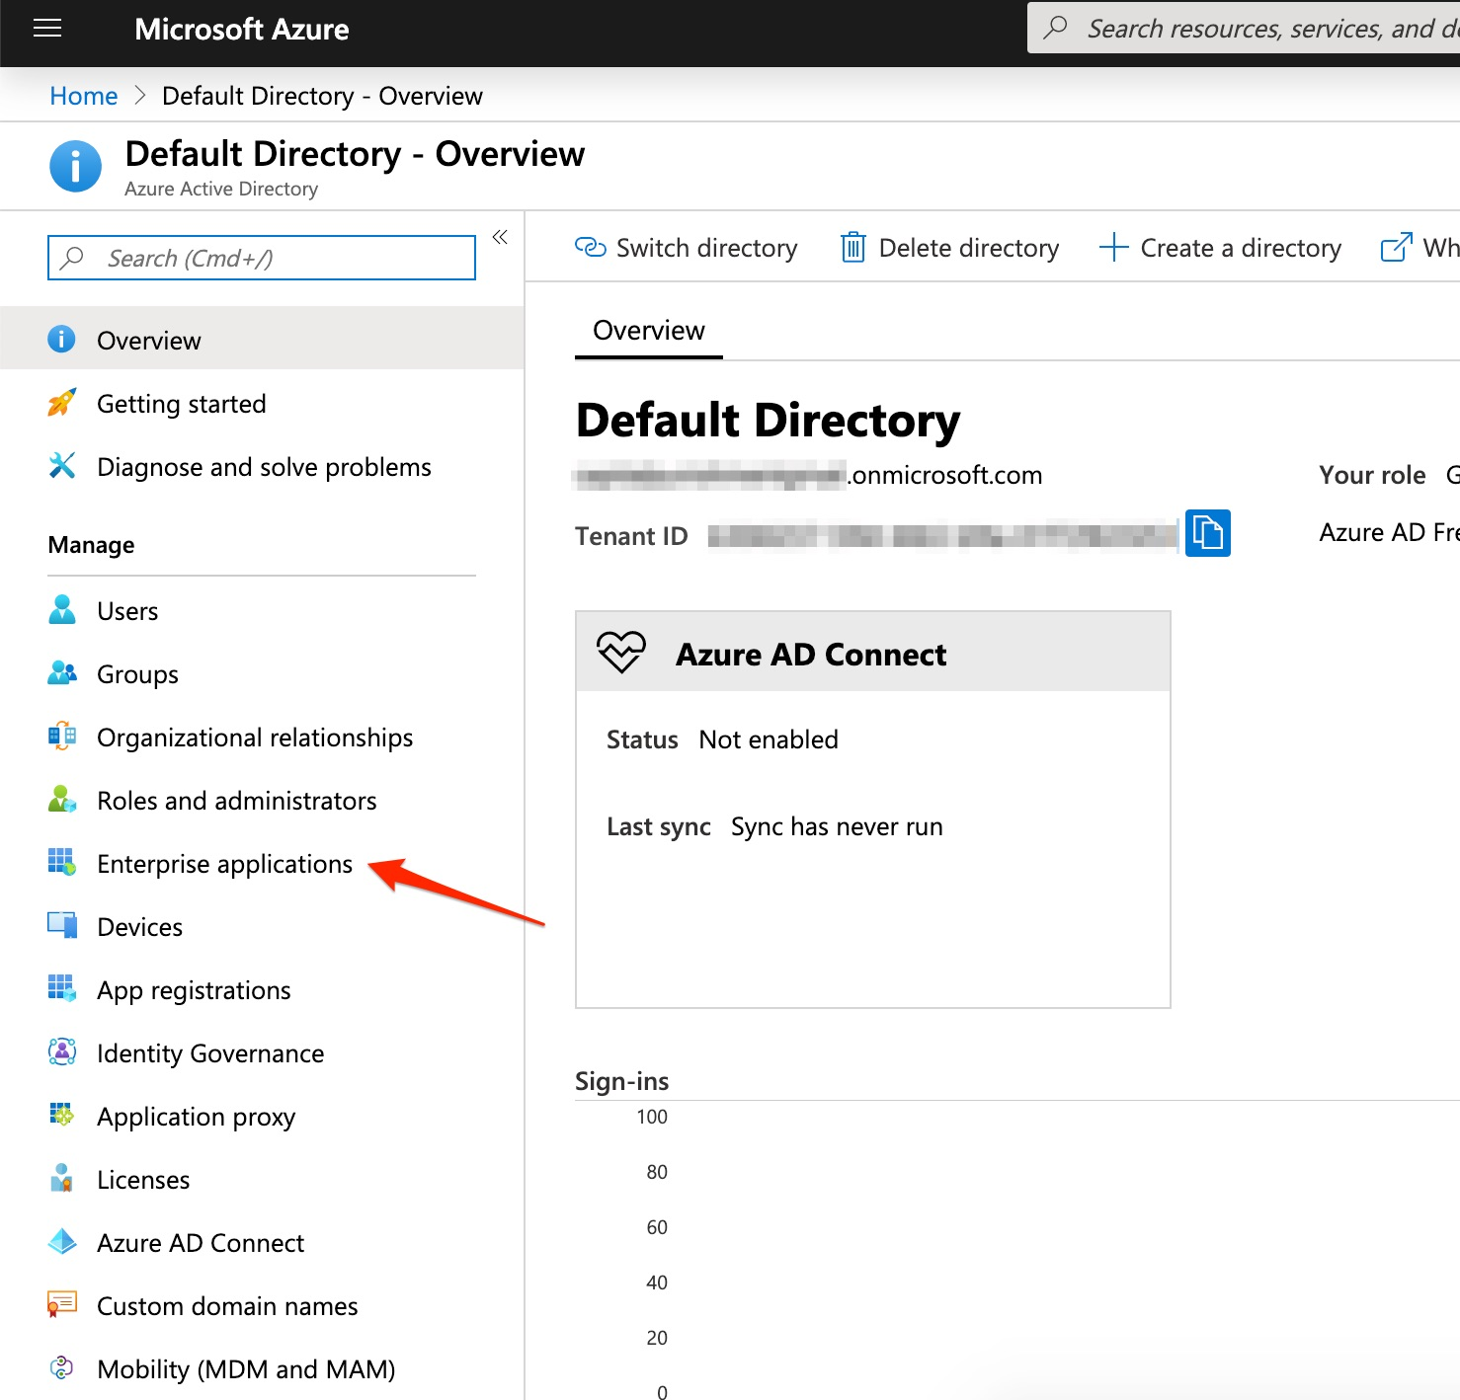1460x1400 pixels.
Task: Click the Overview info icon in sidebar
Action: coord(61,339)
